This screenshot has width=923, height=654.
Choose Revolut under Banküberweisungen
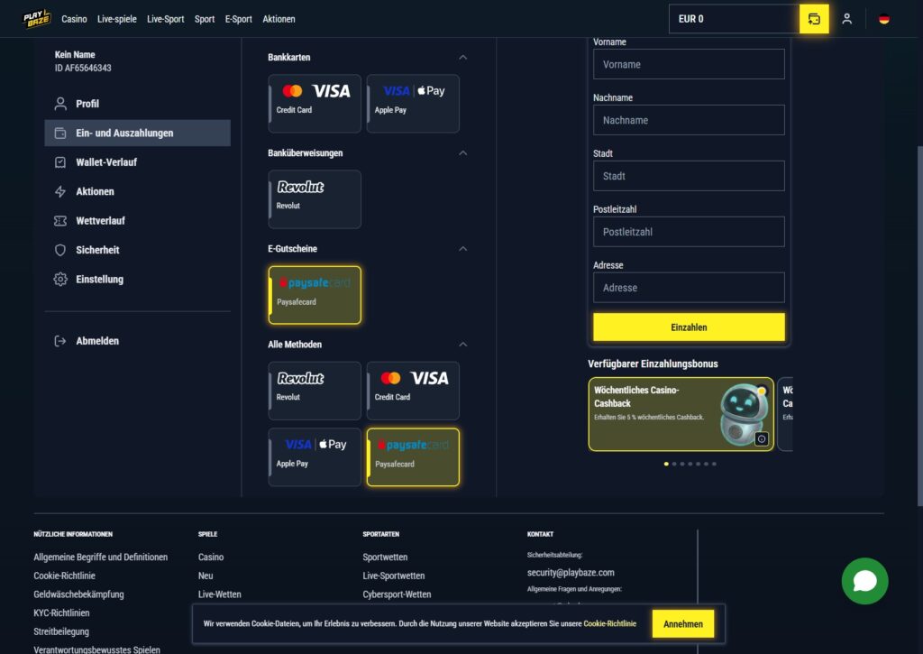(x=315, y=199)
